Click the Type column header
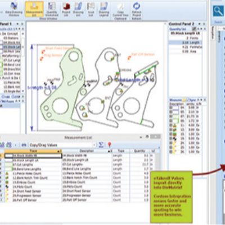Screen dimensions: 225x225 121,151
